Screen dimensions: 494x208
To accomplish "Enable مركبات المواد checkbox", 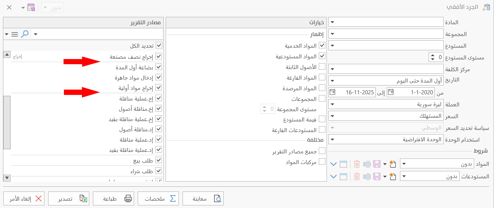I will point(322,161).
